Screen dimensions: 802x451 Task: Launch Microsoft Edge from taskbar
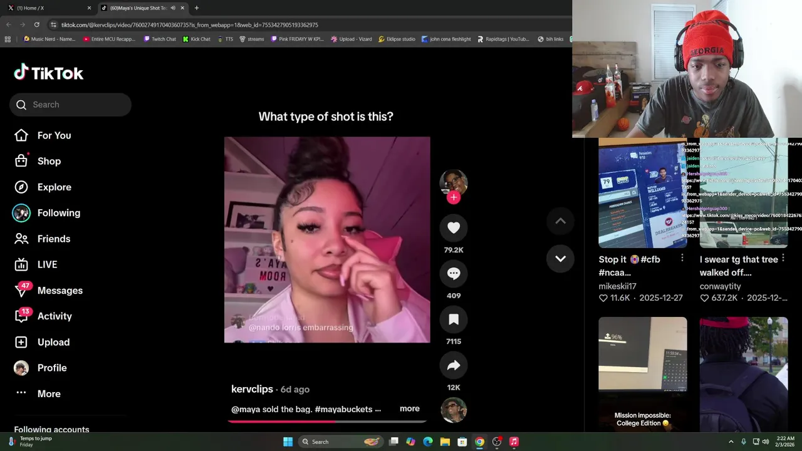pos(428,442)
